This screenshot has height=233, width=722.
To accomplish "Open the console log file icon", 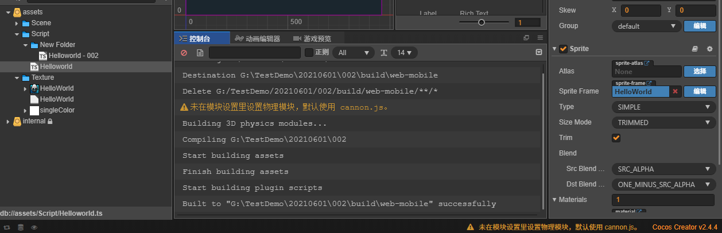I will (x=200, y=53).
